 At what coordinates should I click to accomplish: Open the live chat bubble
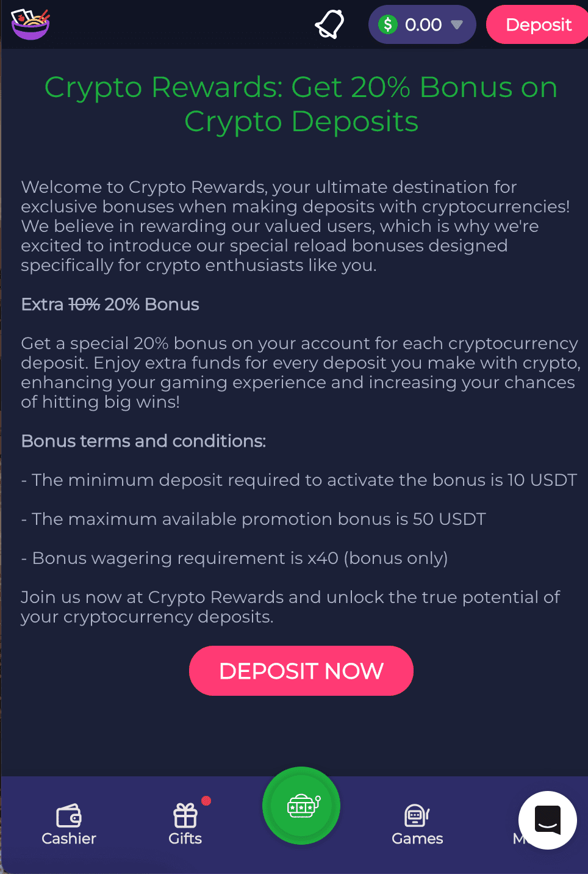(547, 820)
